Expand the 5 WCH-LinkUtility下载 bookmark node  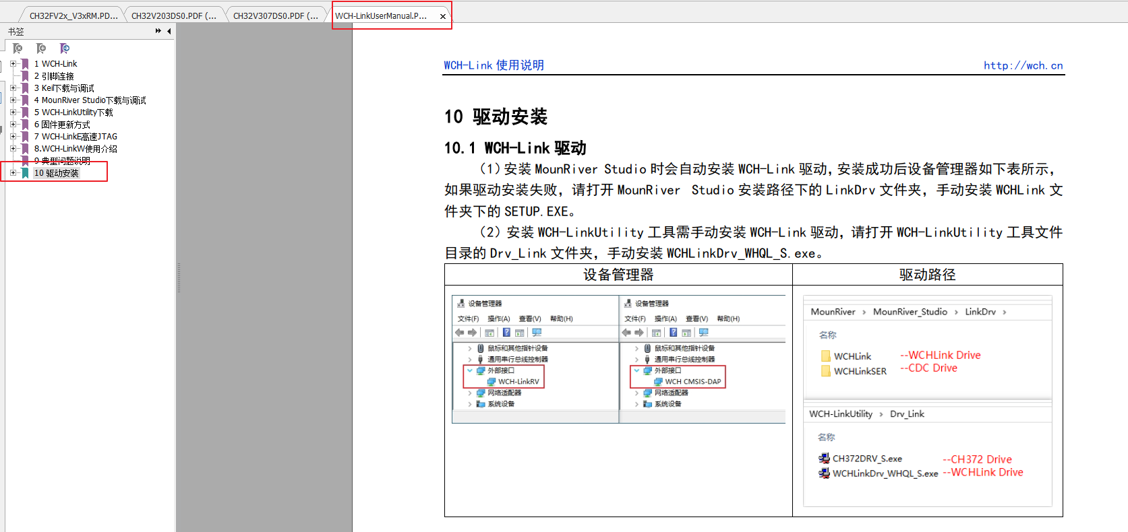click(13, 112)
